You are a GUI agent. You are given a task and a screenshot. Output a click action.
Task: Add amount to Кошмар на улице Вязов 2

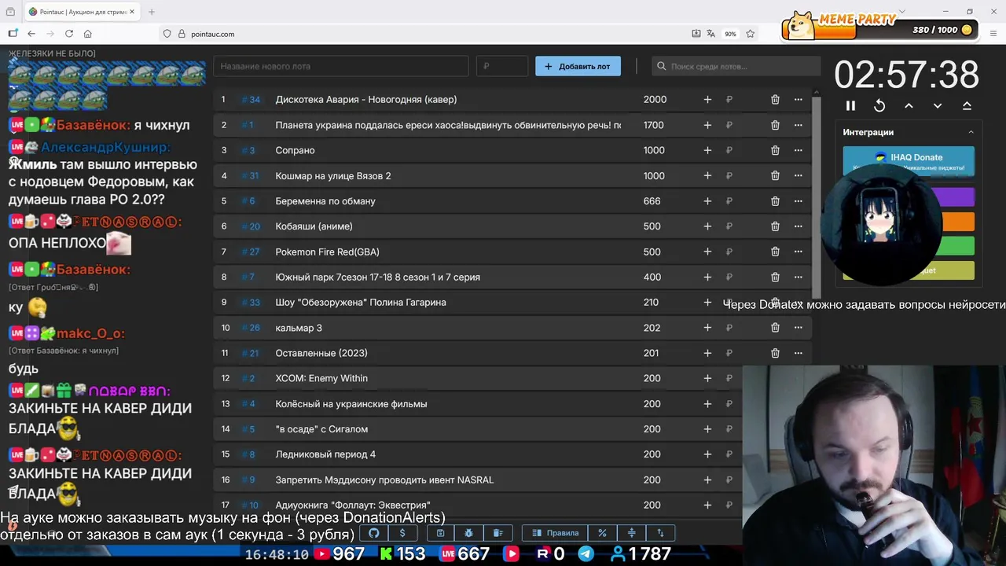point(707,175)
